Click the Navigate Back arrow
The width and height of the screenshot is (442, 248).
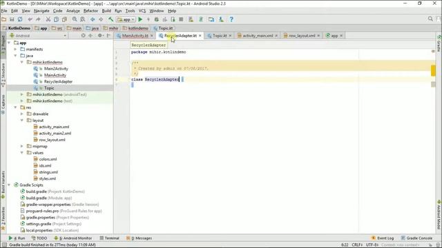pyautogui.click(x=93, y=19)
